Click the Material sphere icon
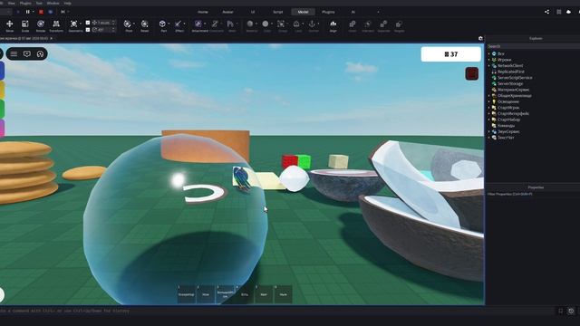 pos(250,24)
